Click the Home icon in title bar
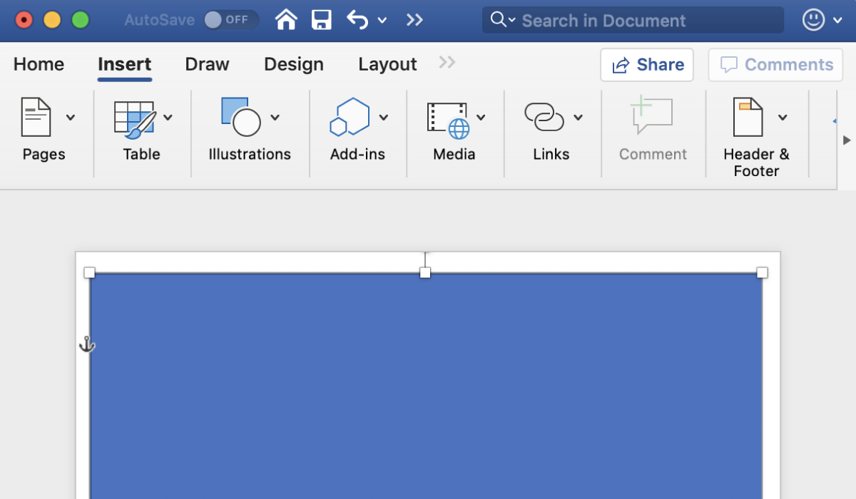 coord(286,20)
